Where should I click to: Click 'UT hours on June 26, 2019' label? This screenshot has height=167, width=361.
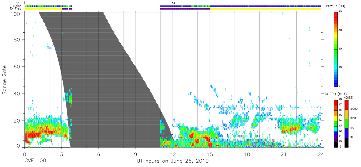click(173, 161)
